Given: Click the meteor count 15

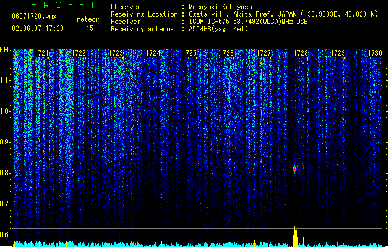Looking at the screenshot, I should [x=90, y=28].
